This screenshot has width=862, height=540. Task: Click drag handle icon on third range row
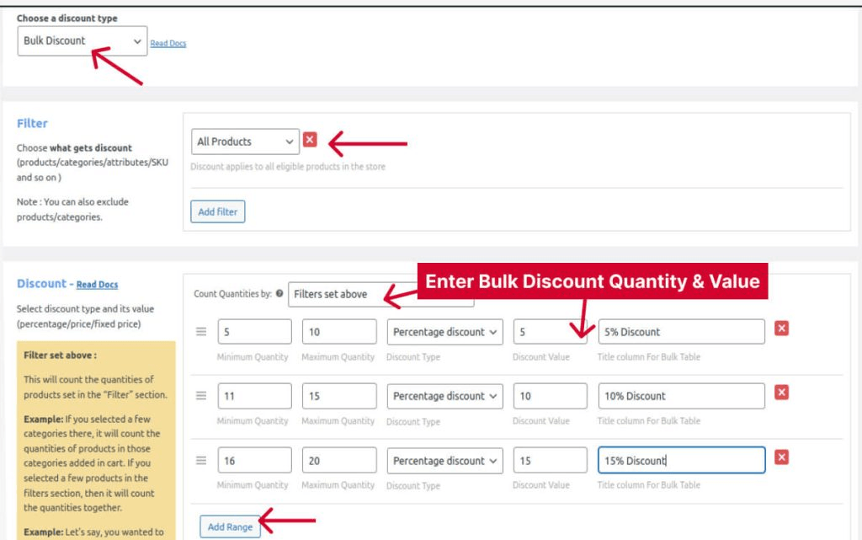[200, 461]
